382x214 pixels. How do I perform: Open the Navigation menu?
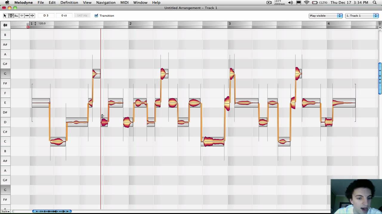pyautogui.click(x=106, y=2)
